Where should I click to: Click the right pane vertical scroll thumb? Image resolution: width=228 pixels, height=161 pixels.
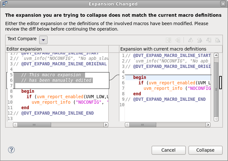(216, 89)
